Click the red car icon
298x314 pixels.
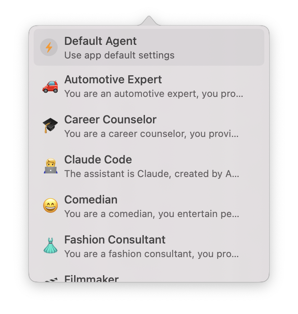(x=50, y=86)
